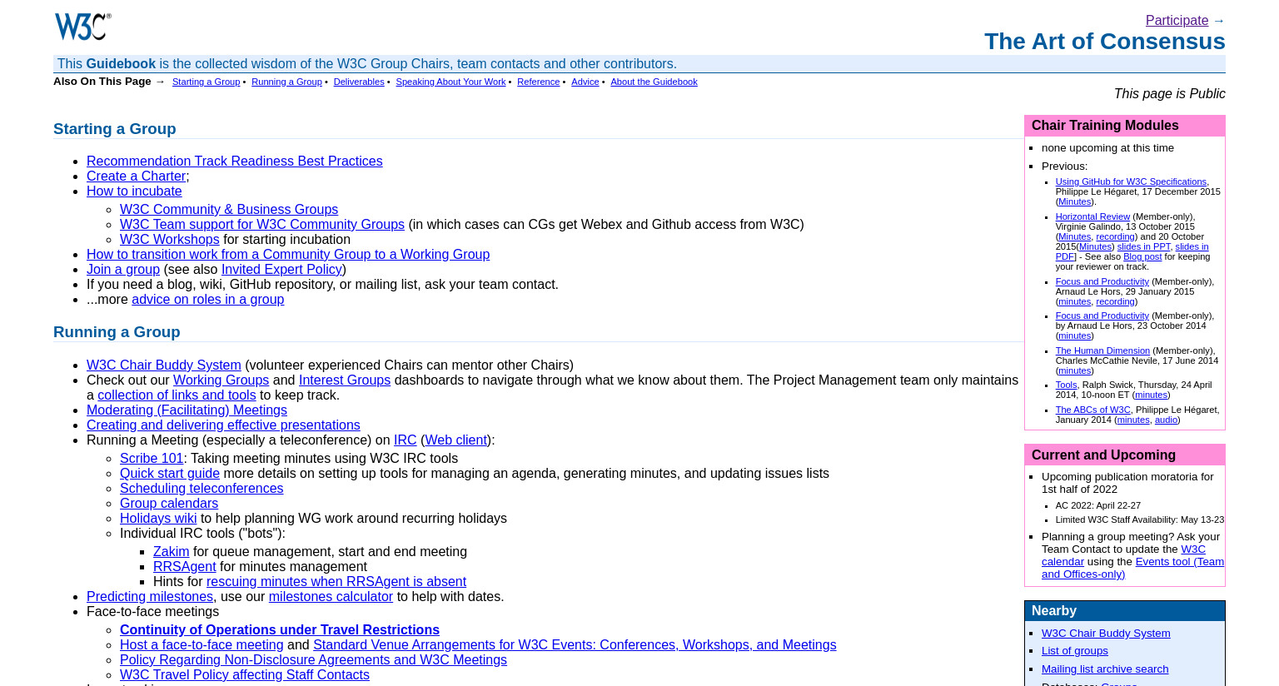
Task: Open the Web client link
Action: [x=456, y=440]
